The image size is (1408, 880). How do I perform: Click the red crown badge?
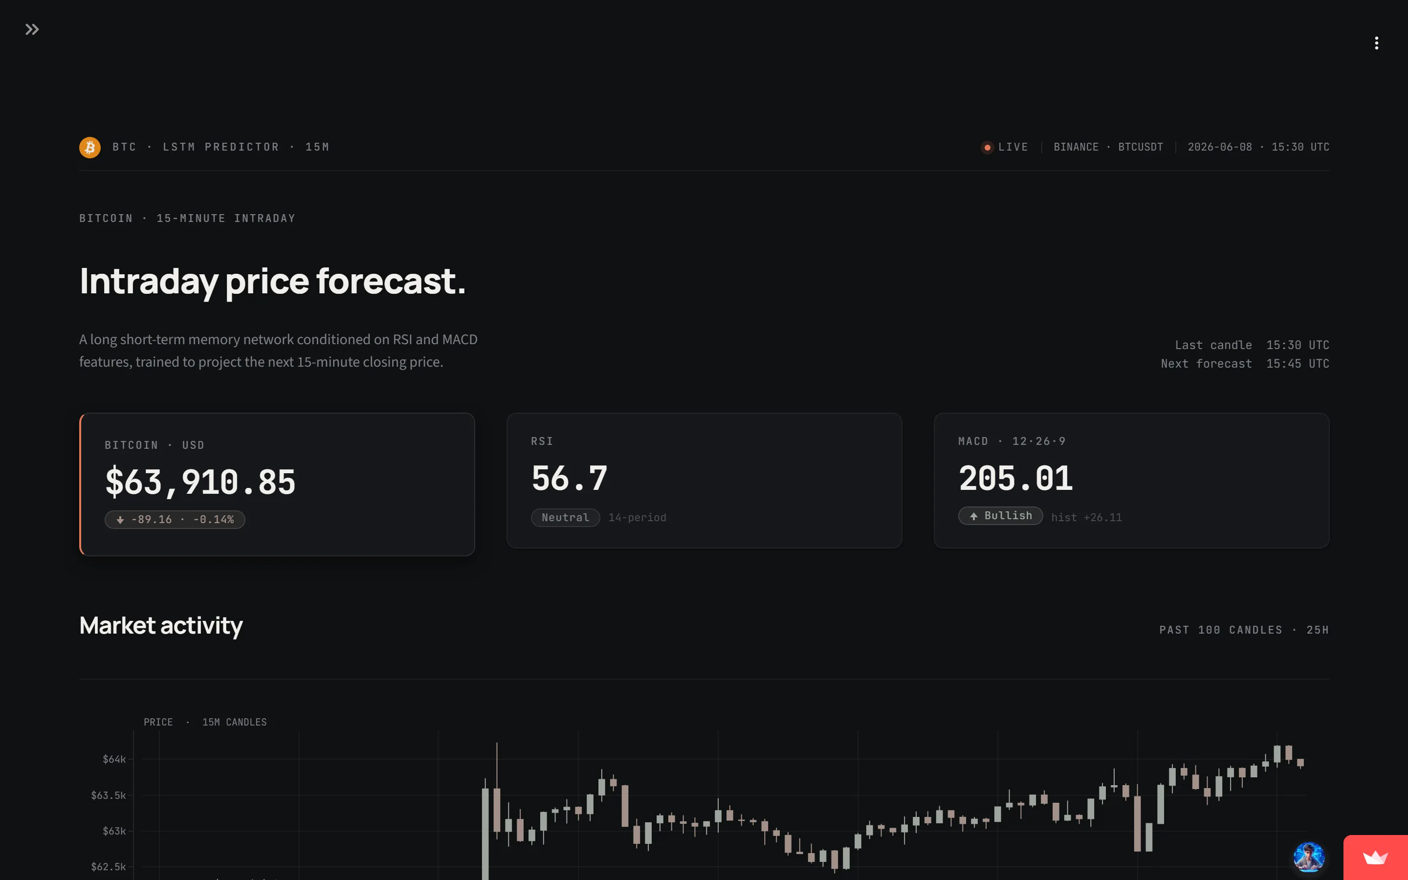pyautogui.click(x=1375, y=858)
